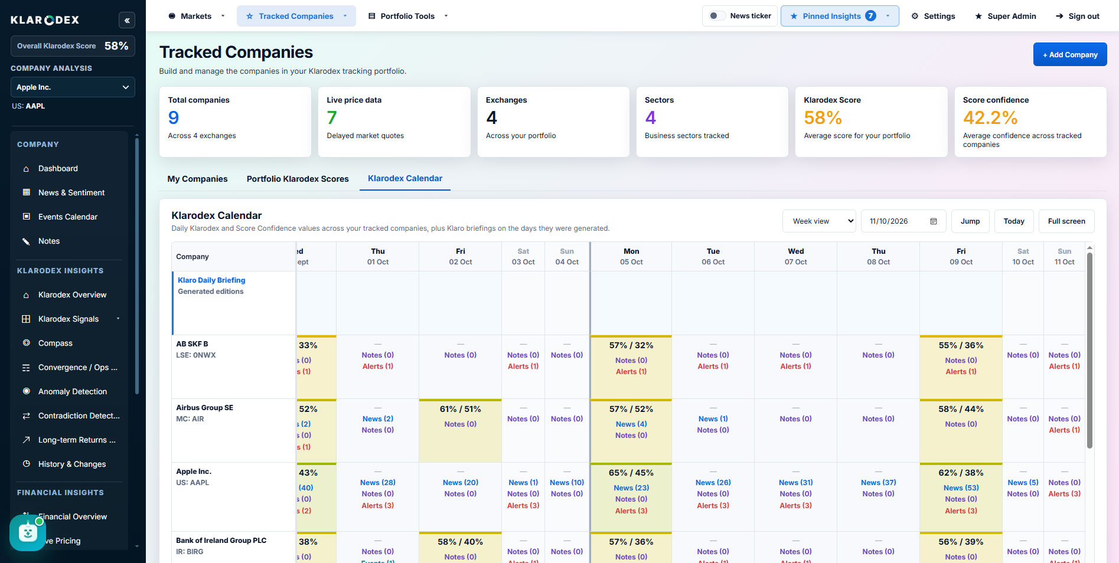Click the History & Changes clock icon
This screenshot has height=563, width=1119.
[x=26, y=464]
